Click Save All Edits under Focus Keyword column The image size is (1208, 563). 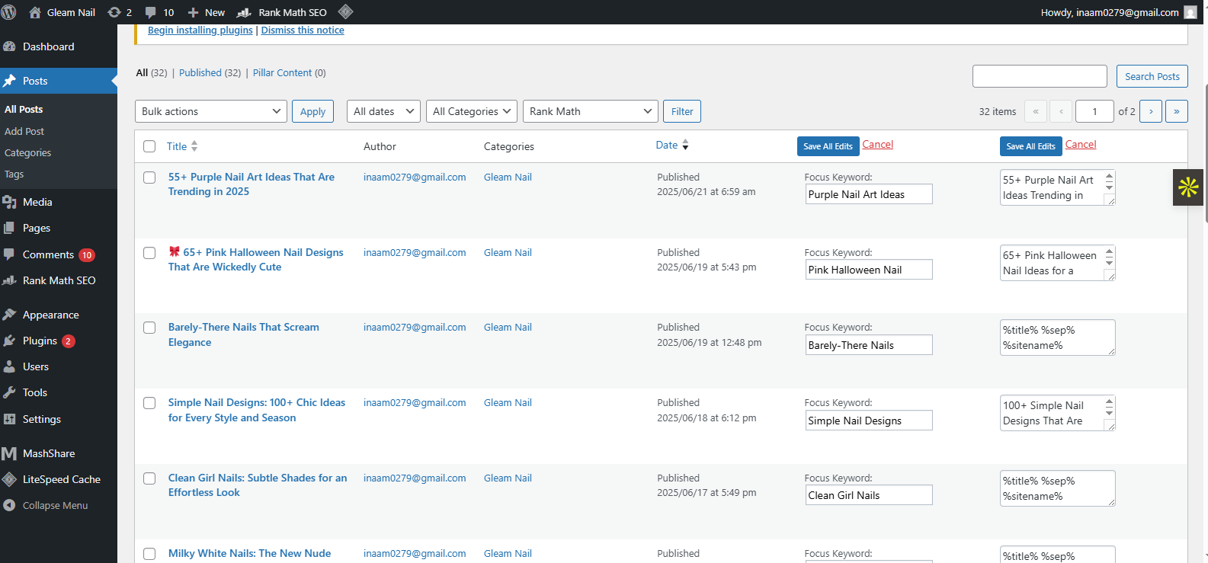[828, 146]
